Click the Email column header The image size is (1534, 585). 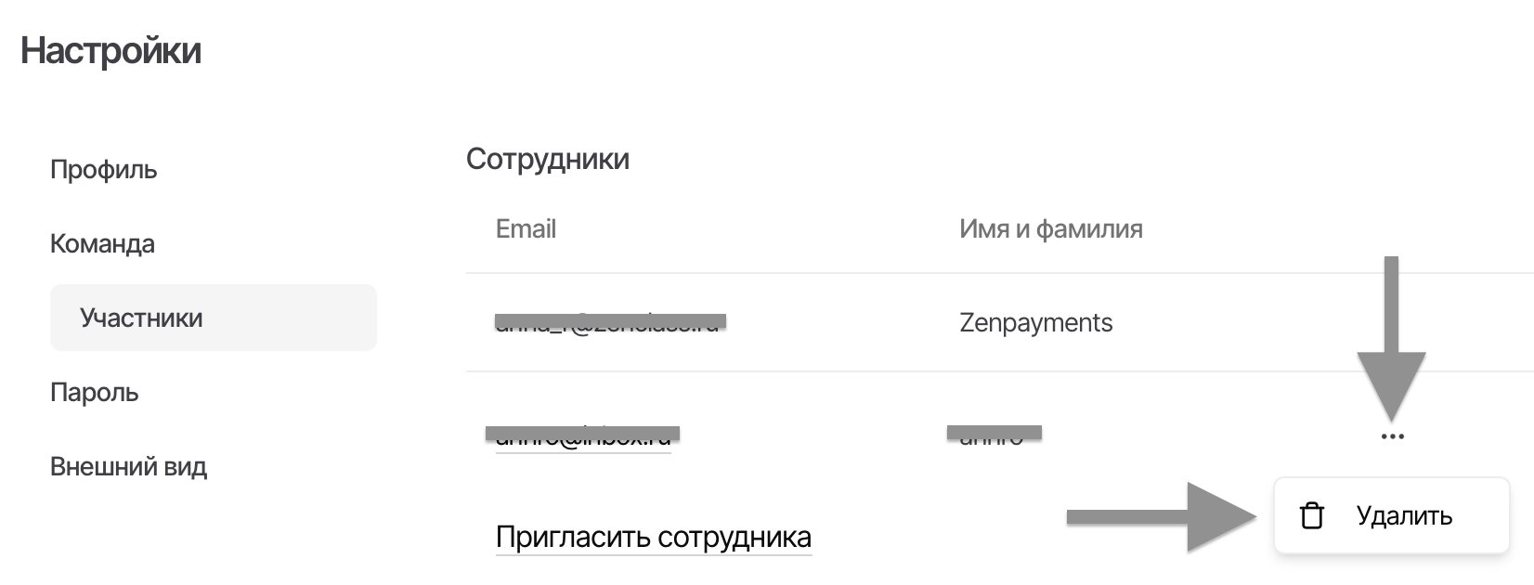tap(526, 229)
